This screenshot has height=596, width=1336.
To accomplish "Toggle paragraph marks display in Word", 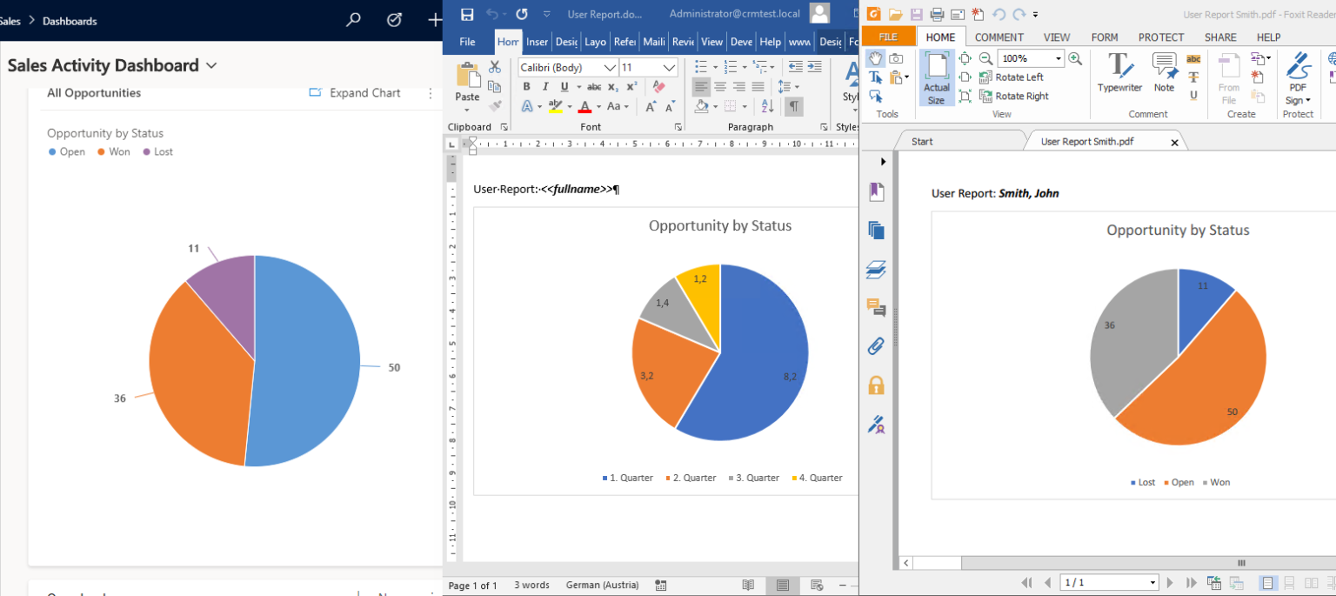I will tap(794, 105).
